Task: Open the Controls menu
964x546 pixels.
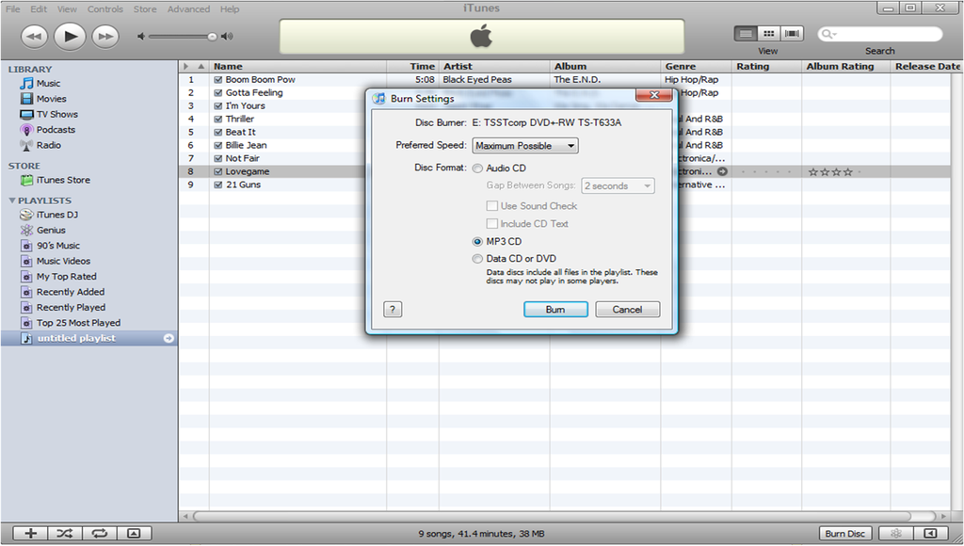Action: point(104,8)
